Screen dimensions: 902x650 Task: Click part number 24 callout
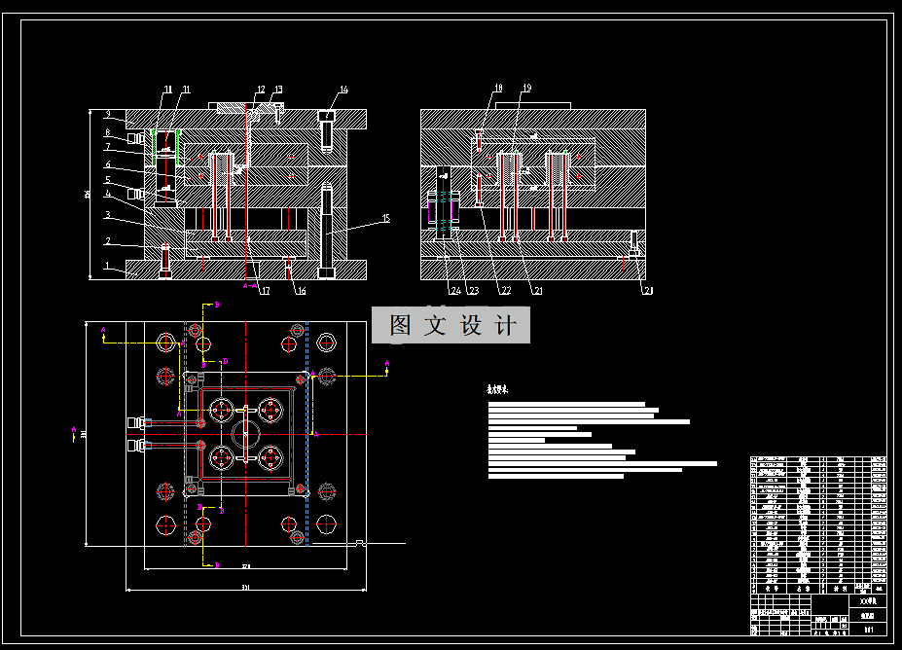pyautogui.click(x=455, y=291)
